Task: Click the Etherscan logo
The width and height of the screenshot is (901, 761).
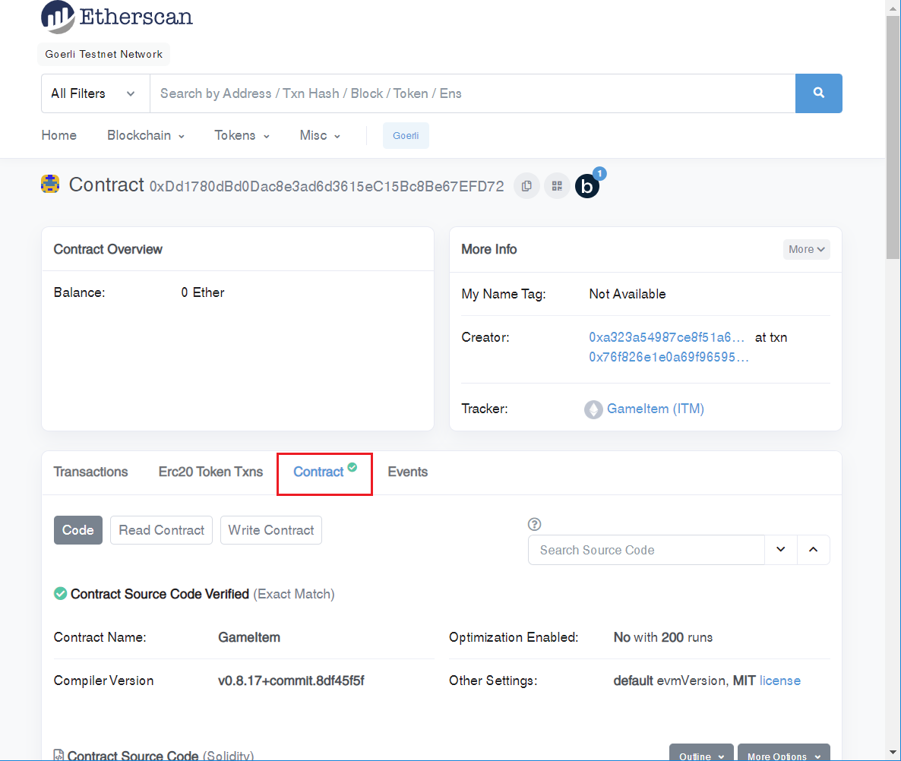Action: pos(116,17)
